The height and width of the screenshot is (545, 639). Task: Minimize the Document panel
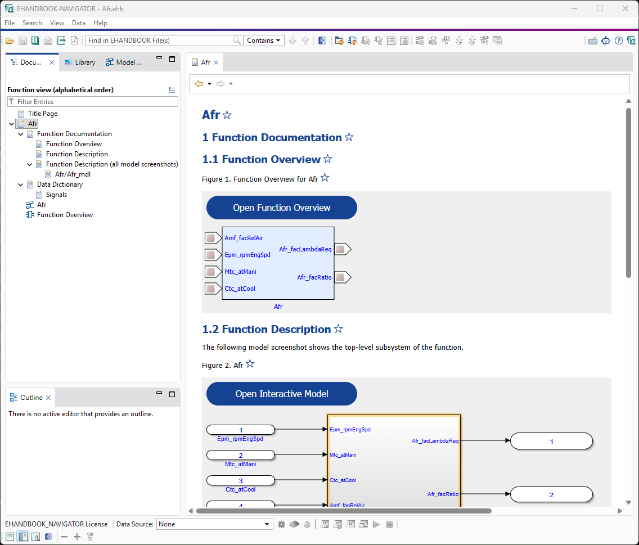[x=159, y=58]
